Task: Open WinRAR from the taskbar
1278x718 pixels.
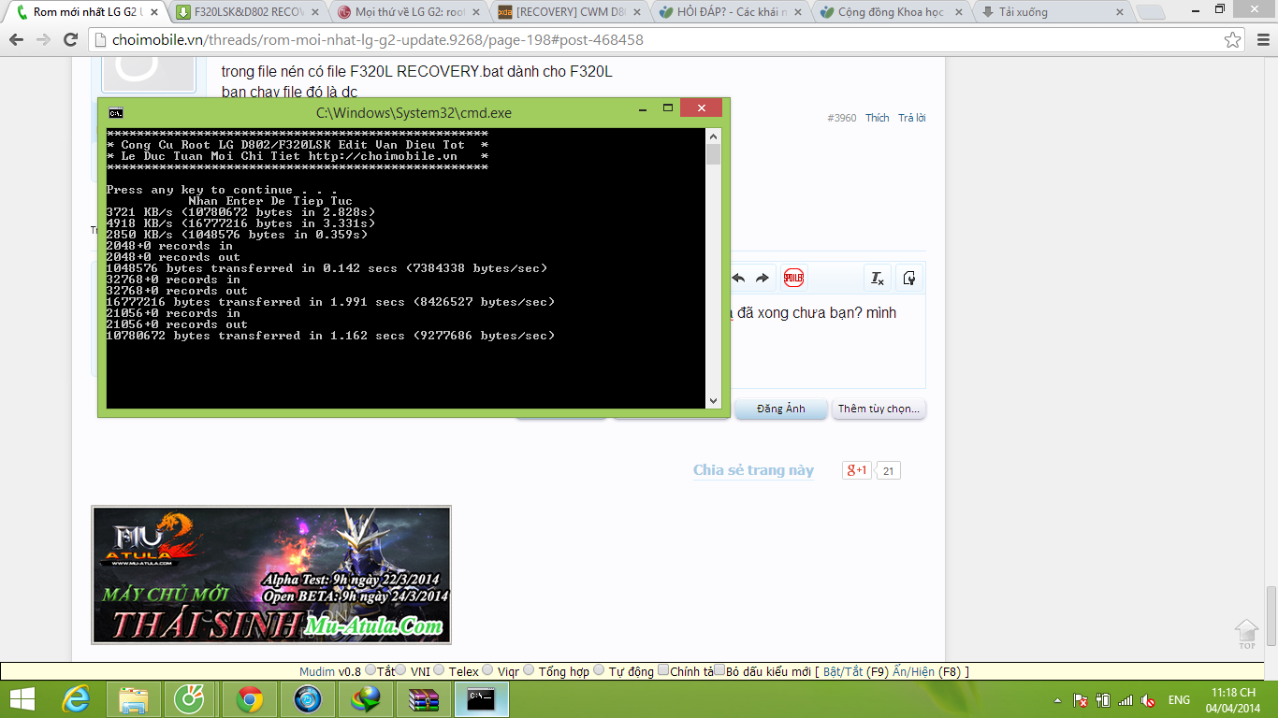Action: click(425, 699)
